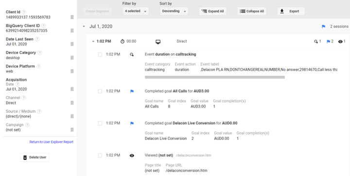The image size is (350, 176).
Task: Click Collapse All button
Action: pyautogui.click(x=252, y=11)
